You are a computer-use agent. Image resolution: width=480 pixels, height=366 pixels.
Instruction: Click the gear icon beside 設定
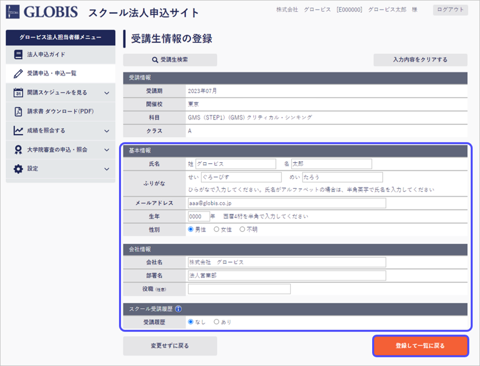pyautogui.click(x=18, y=169)
